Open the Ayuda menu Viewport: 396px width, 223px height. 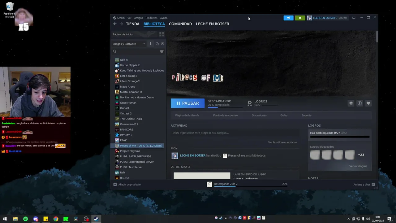pyautogui.click(x=164, y=18)
